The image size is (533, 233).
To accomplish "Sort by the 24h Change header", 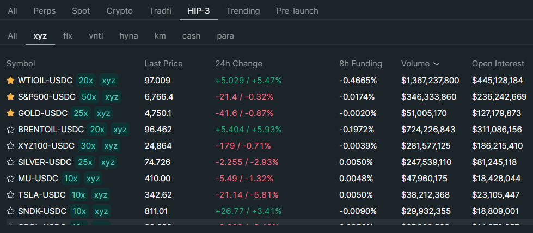I will point(238,64).
